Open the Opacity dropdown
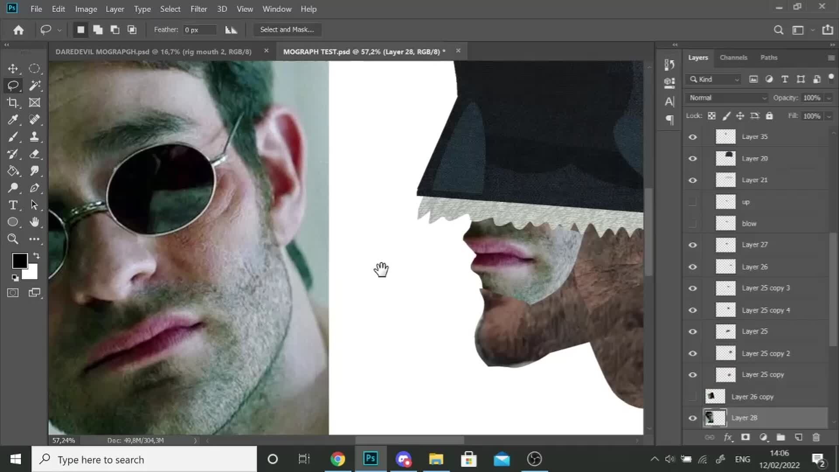Viewport: 839px width, 472px height. pyautogui.click(x=829, y=97)
